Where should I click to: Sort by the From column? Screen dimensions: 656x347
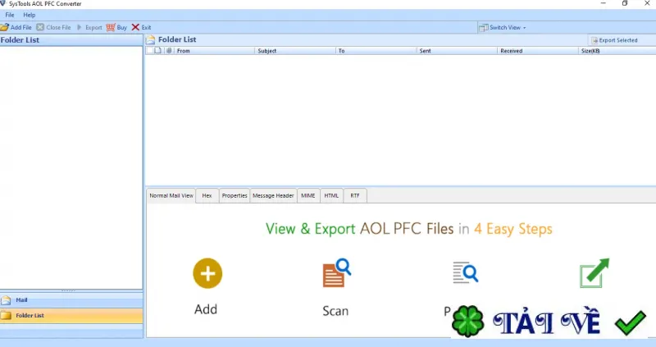pyautogui.click(x=214, y=51)
